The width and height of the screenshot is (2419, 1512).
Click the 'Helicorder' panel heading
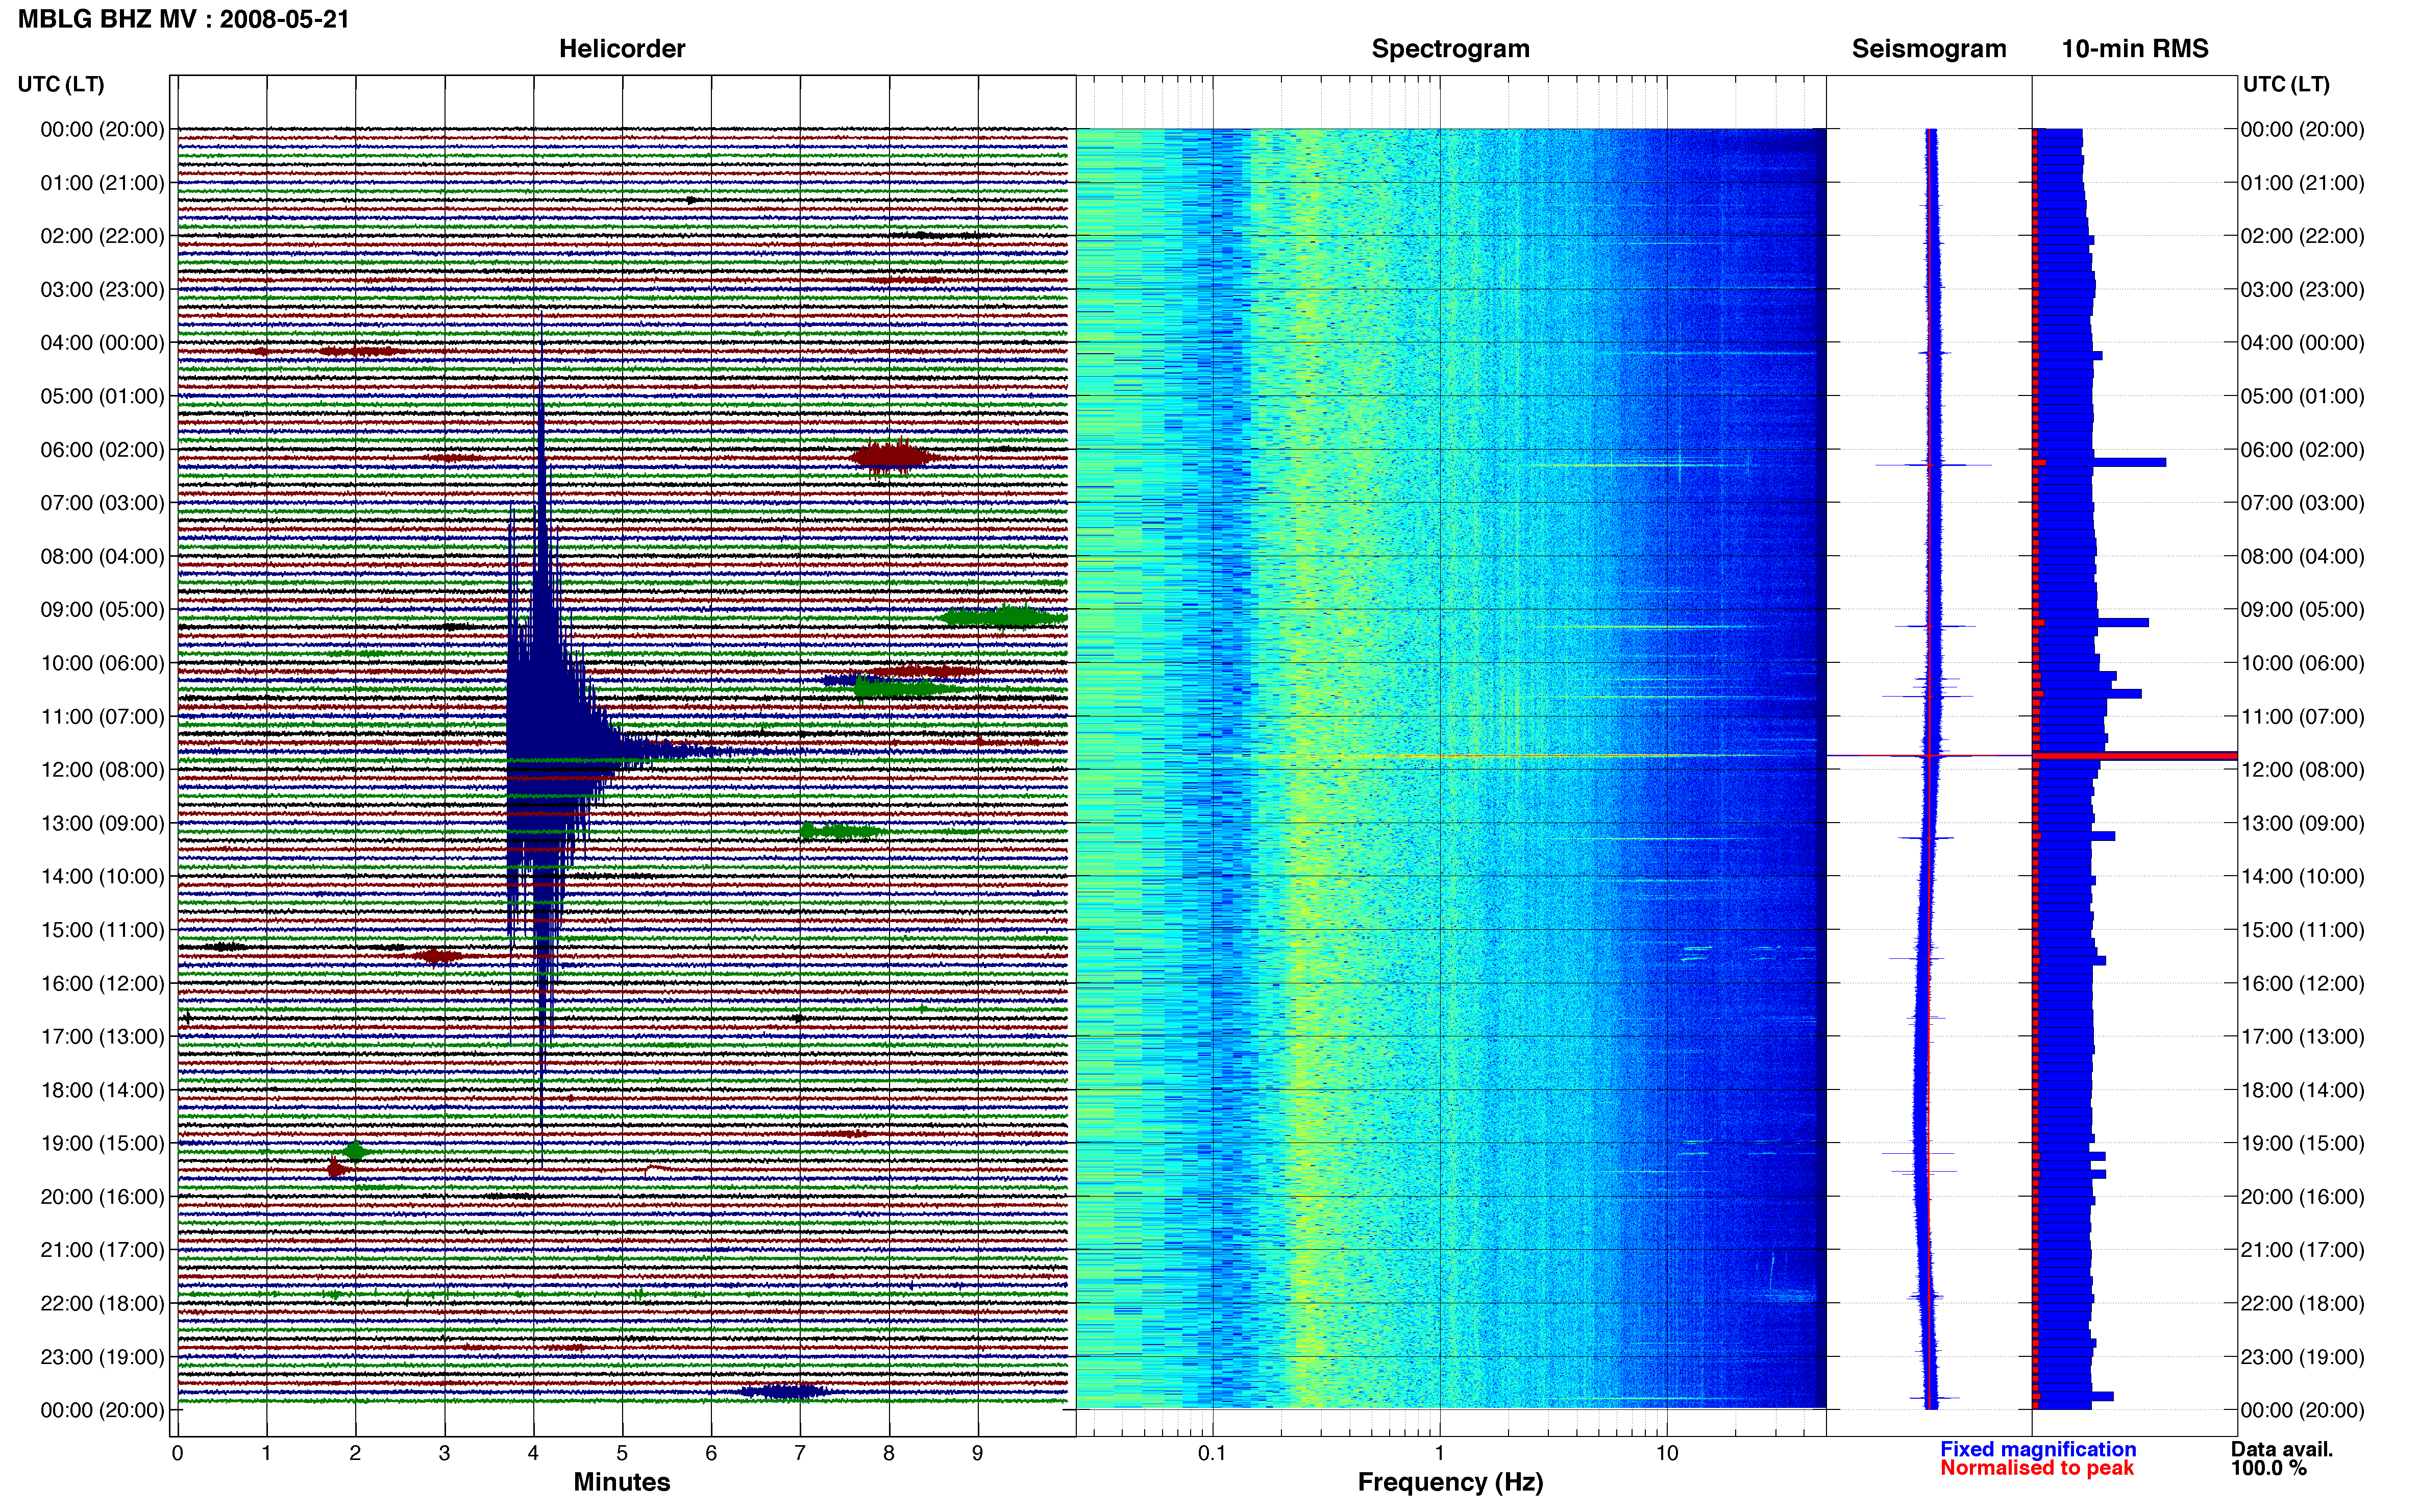point(621,49)
